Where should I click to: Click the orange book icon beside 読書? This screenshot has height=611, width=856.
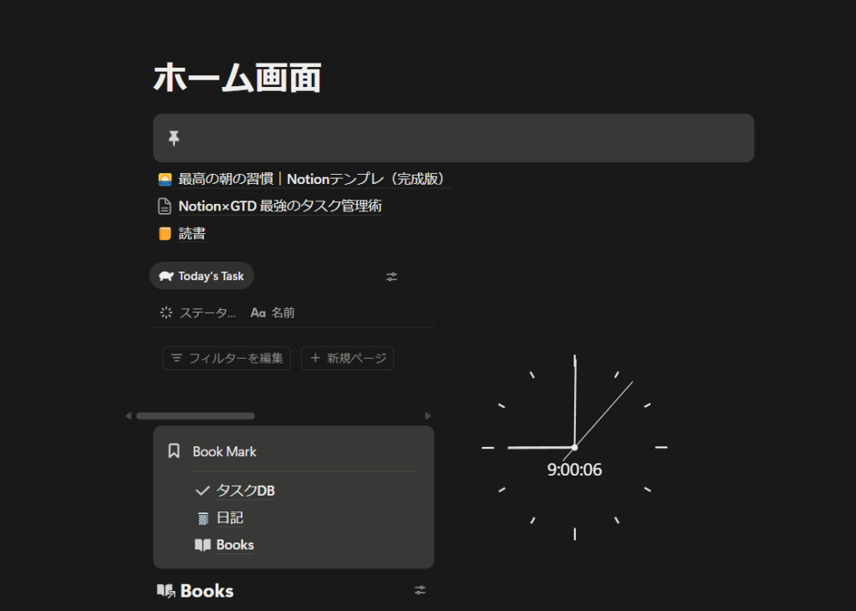[x=166, y=234]
